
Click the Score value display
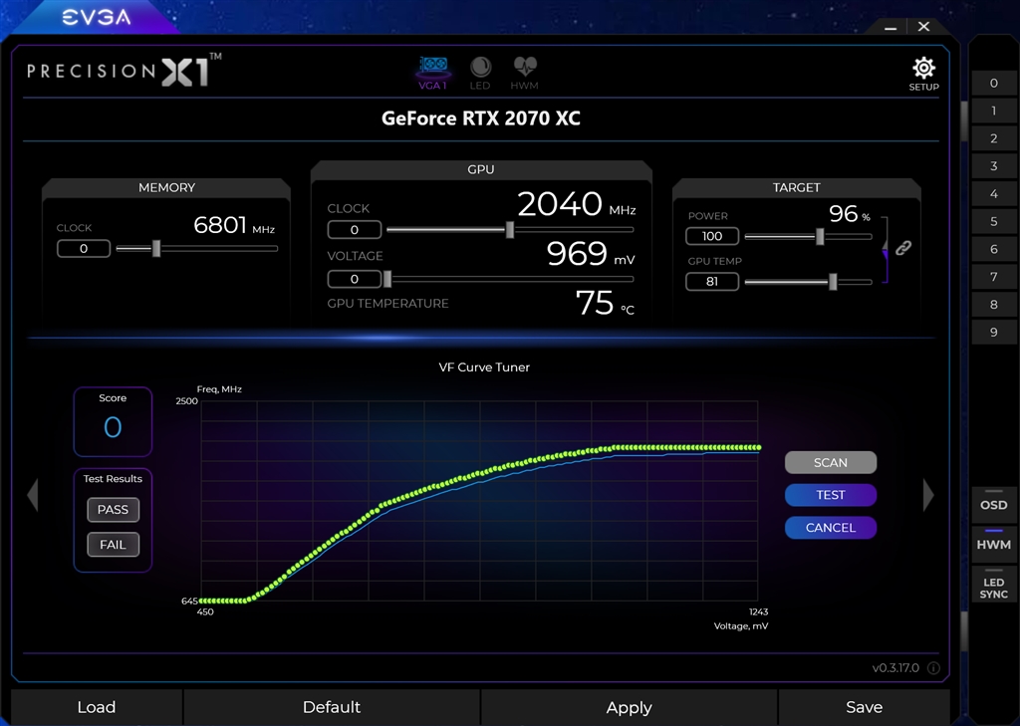click(113, 427)
